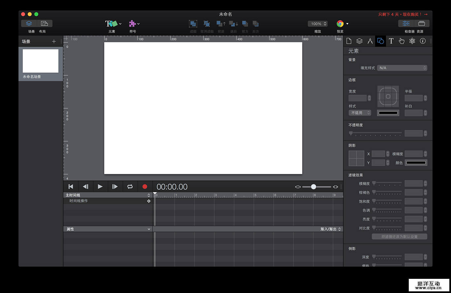Viewport: 451px width, 293px height.
Task: Open the 符号 symbol menu
Action: pyautogui.click(x=134, y=24)
